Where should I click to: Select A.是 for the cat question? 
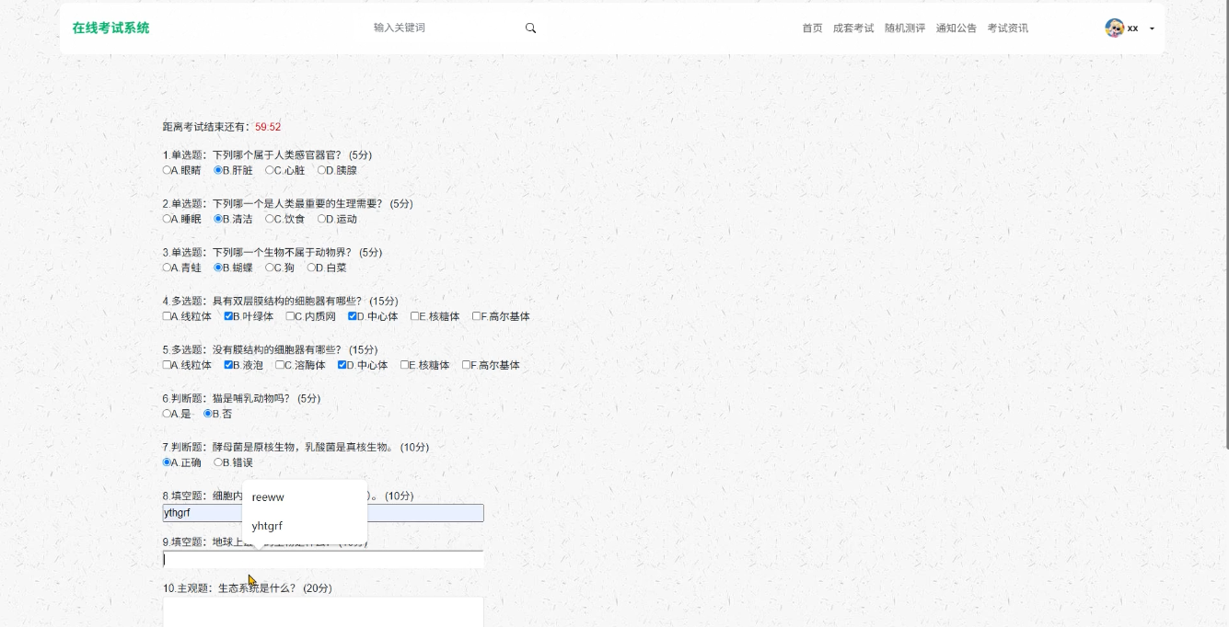click(x=167, y=414)
